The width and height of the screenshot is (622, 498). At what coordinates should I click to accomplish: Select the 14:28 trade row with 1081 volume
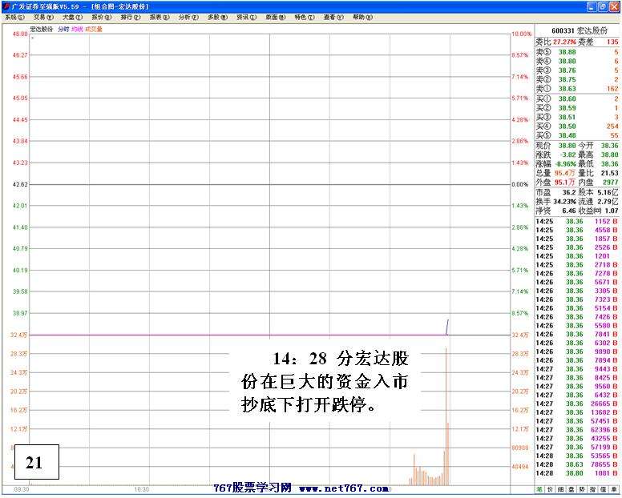pyautogui.click(x=577, y=473)
